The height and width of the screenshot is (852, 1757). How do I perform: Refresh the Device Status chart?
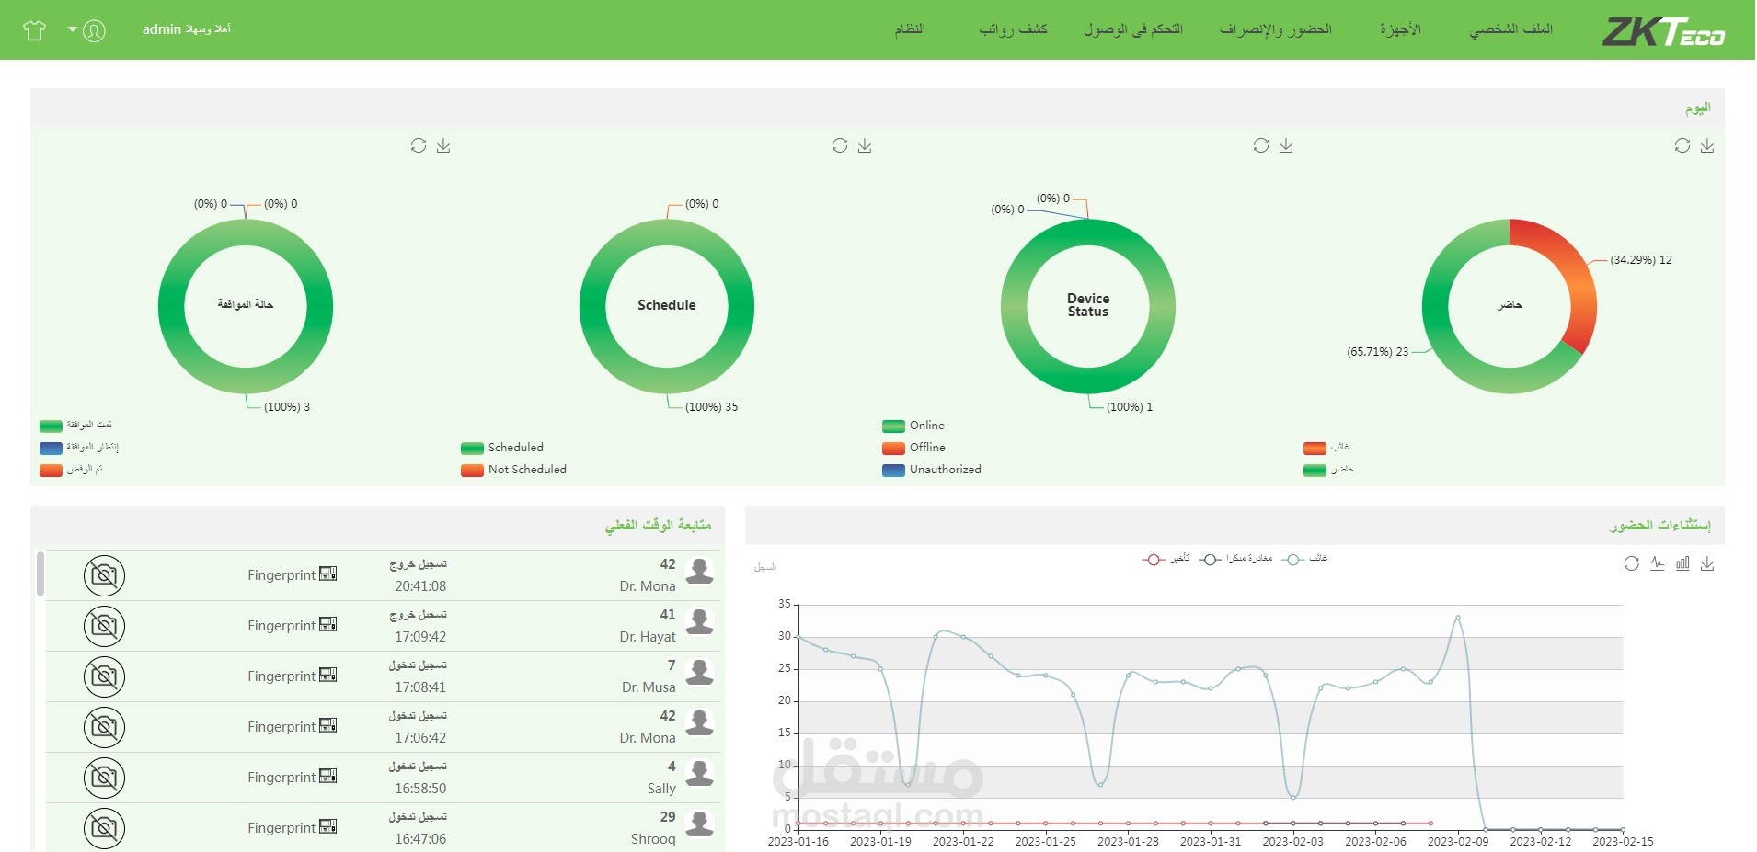click(x=1261, y=145)
